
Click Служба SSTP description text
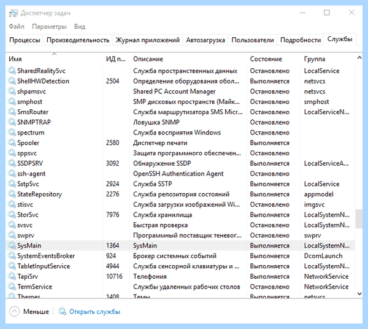(x=153, y=184)
